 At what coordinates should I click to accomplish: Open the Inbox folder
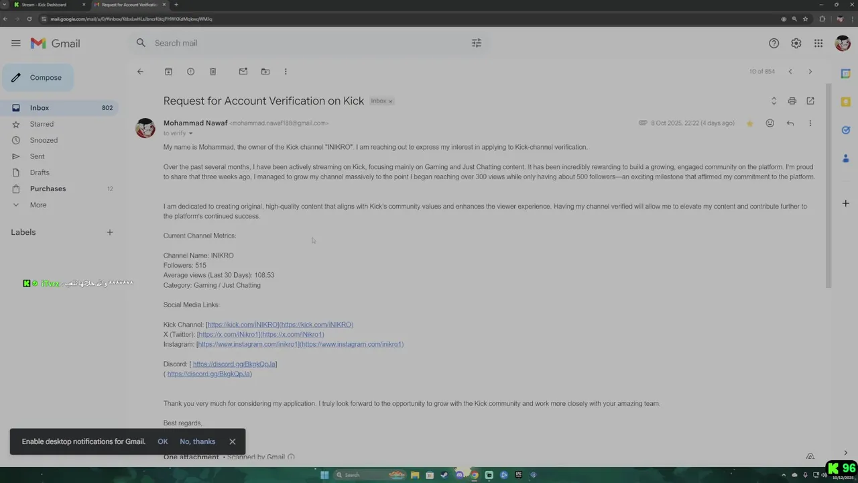coord(59,108)
